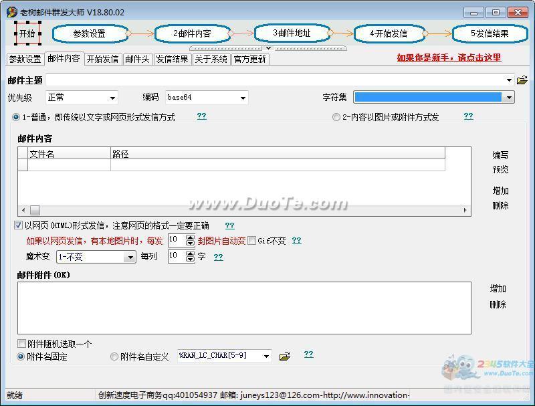
Task: Click 增加 beside attachment list
Action: click(498, 289)
